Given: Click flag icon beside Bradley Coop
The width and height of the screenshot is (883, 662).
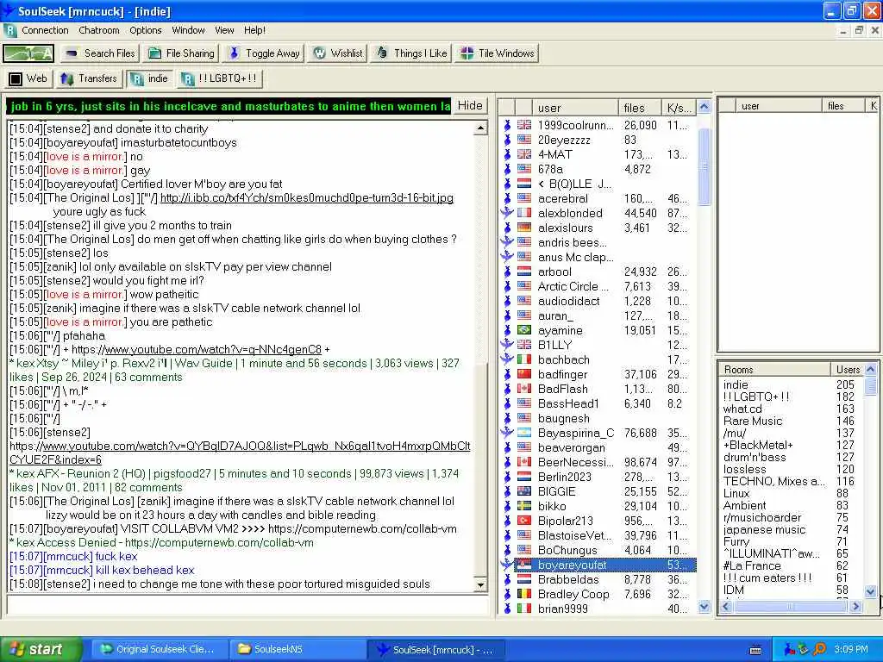Looking at the screenshot, I should [x=524, y=593].
